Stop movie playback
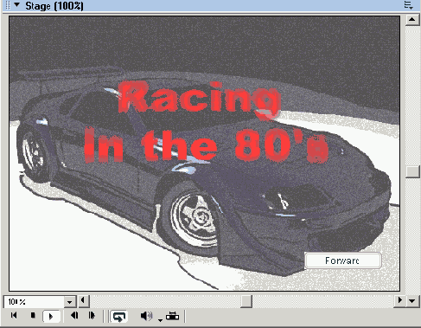The height and width of the screenshot is (328, 421). tap(33, 316)
